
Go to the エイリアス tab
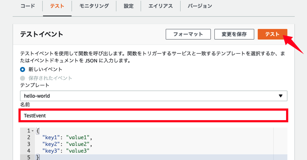(x=161, y=6)
